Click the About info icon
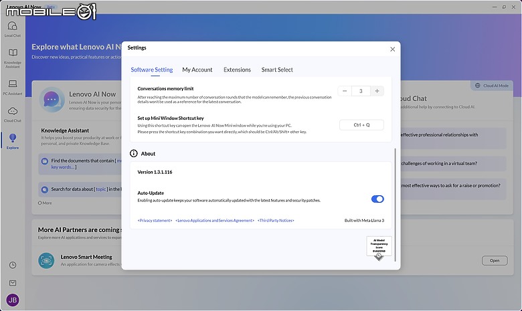522x311 pixels. pyautogui.click(x=133, y=153)
